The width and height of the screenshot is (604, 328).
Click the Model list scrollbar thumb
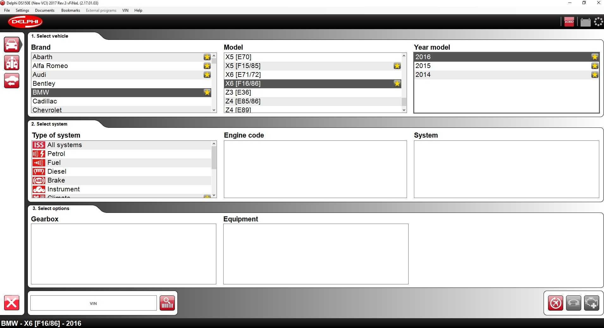coord(404,102)
